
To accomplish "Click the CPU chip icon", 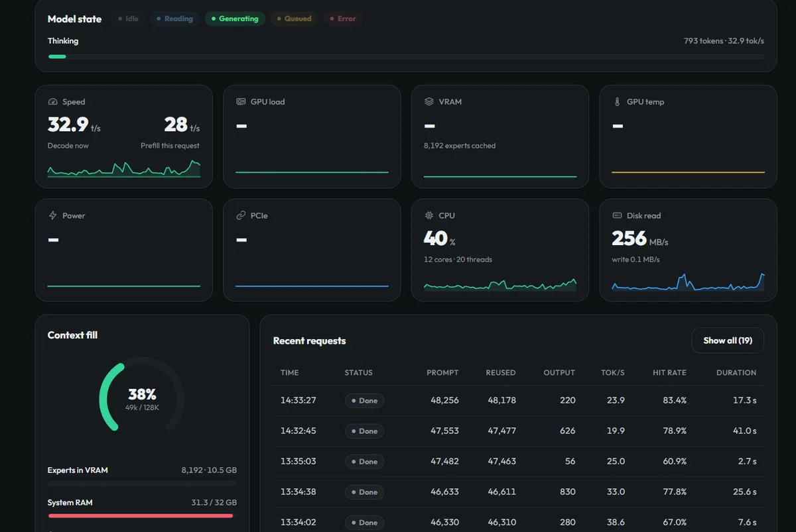I will 429,216.
